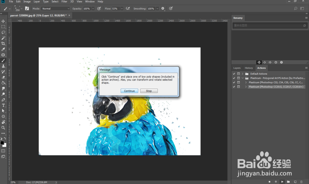
Task: Open brush settings panel icon
Action: tap(27, 8)
